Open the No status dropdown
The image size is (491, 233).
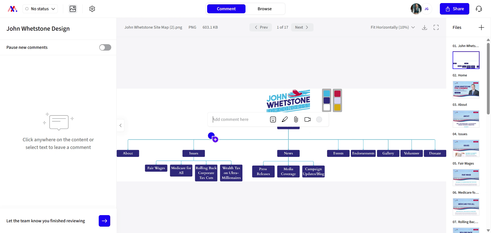40,9
